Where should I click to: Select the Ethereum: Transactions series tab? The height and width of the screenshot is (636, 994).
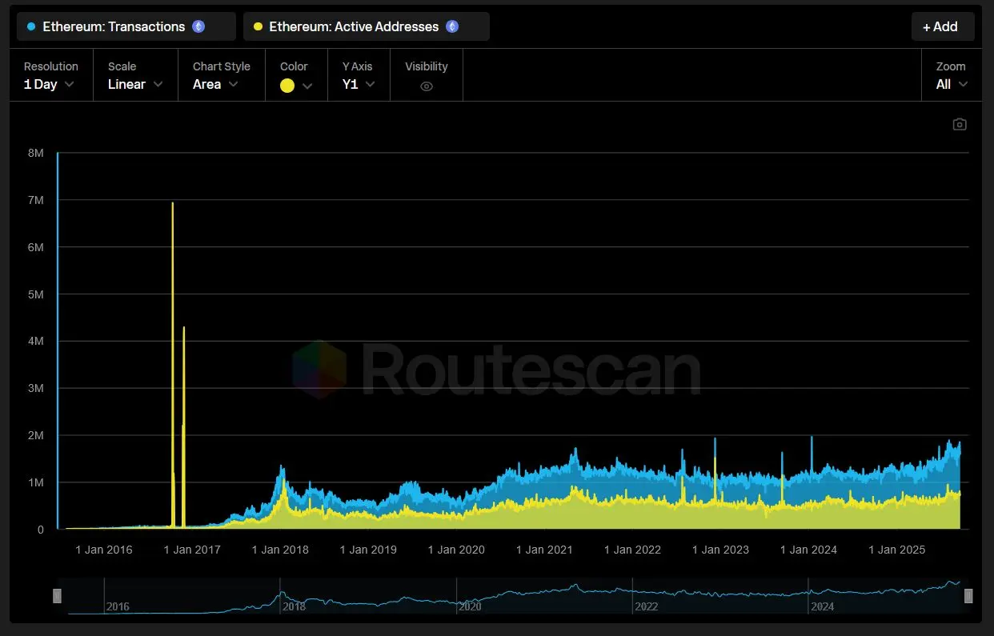(126, 26)
